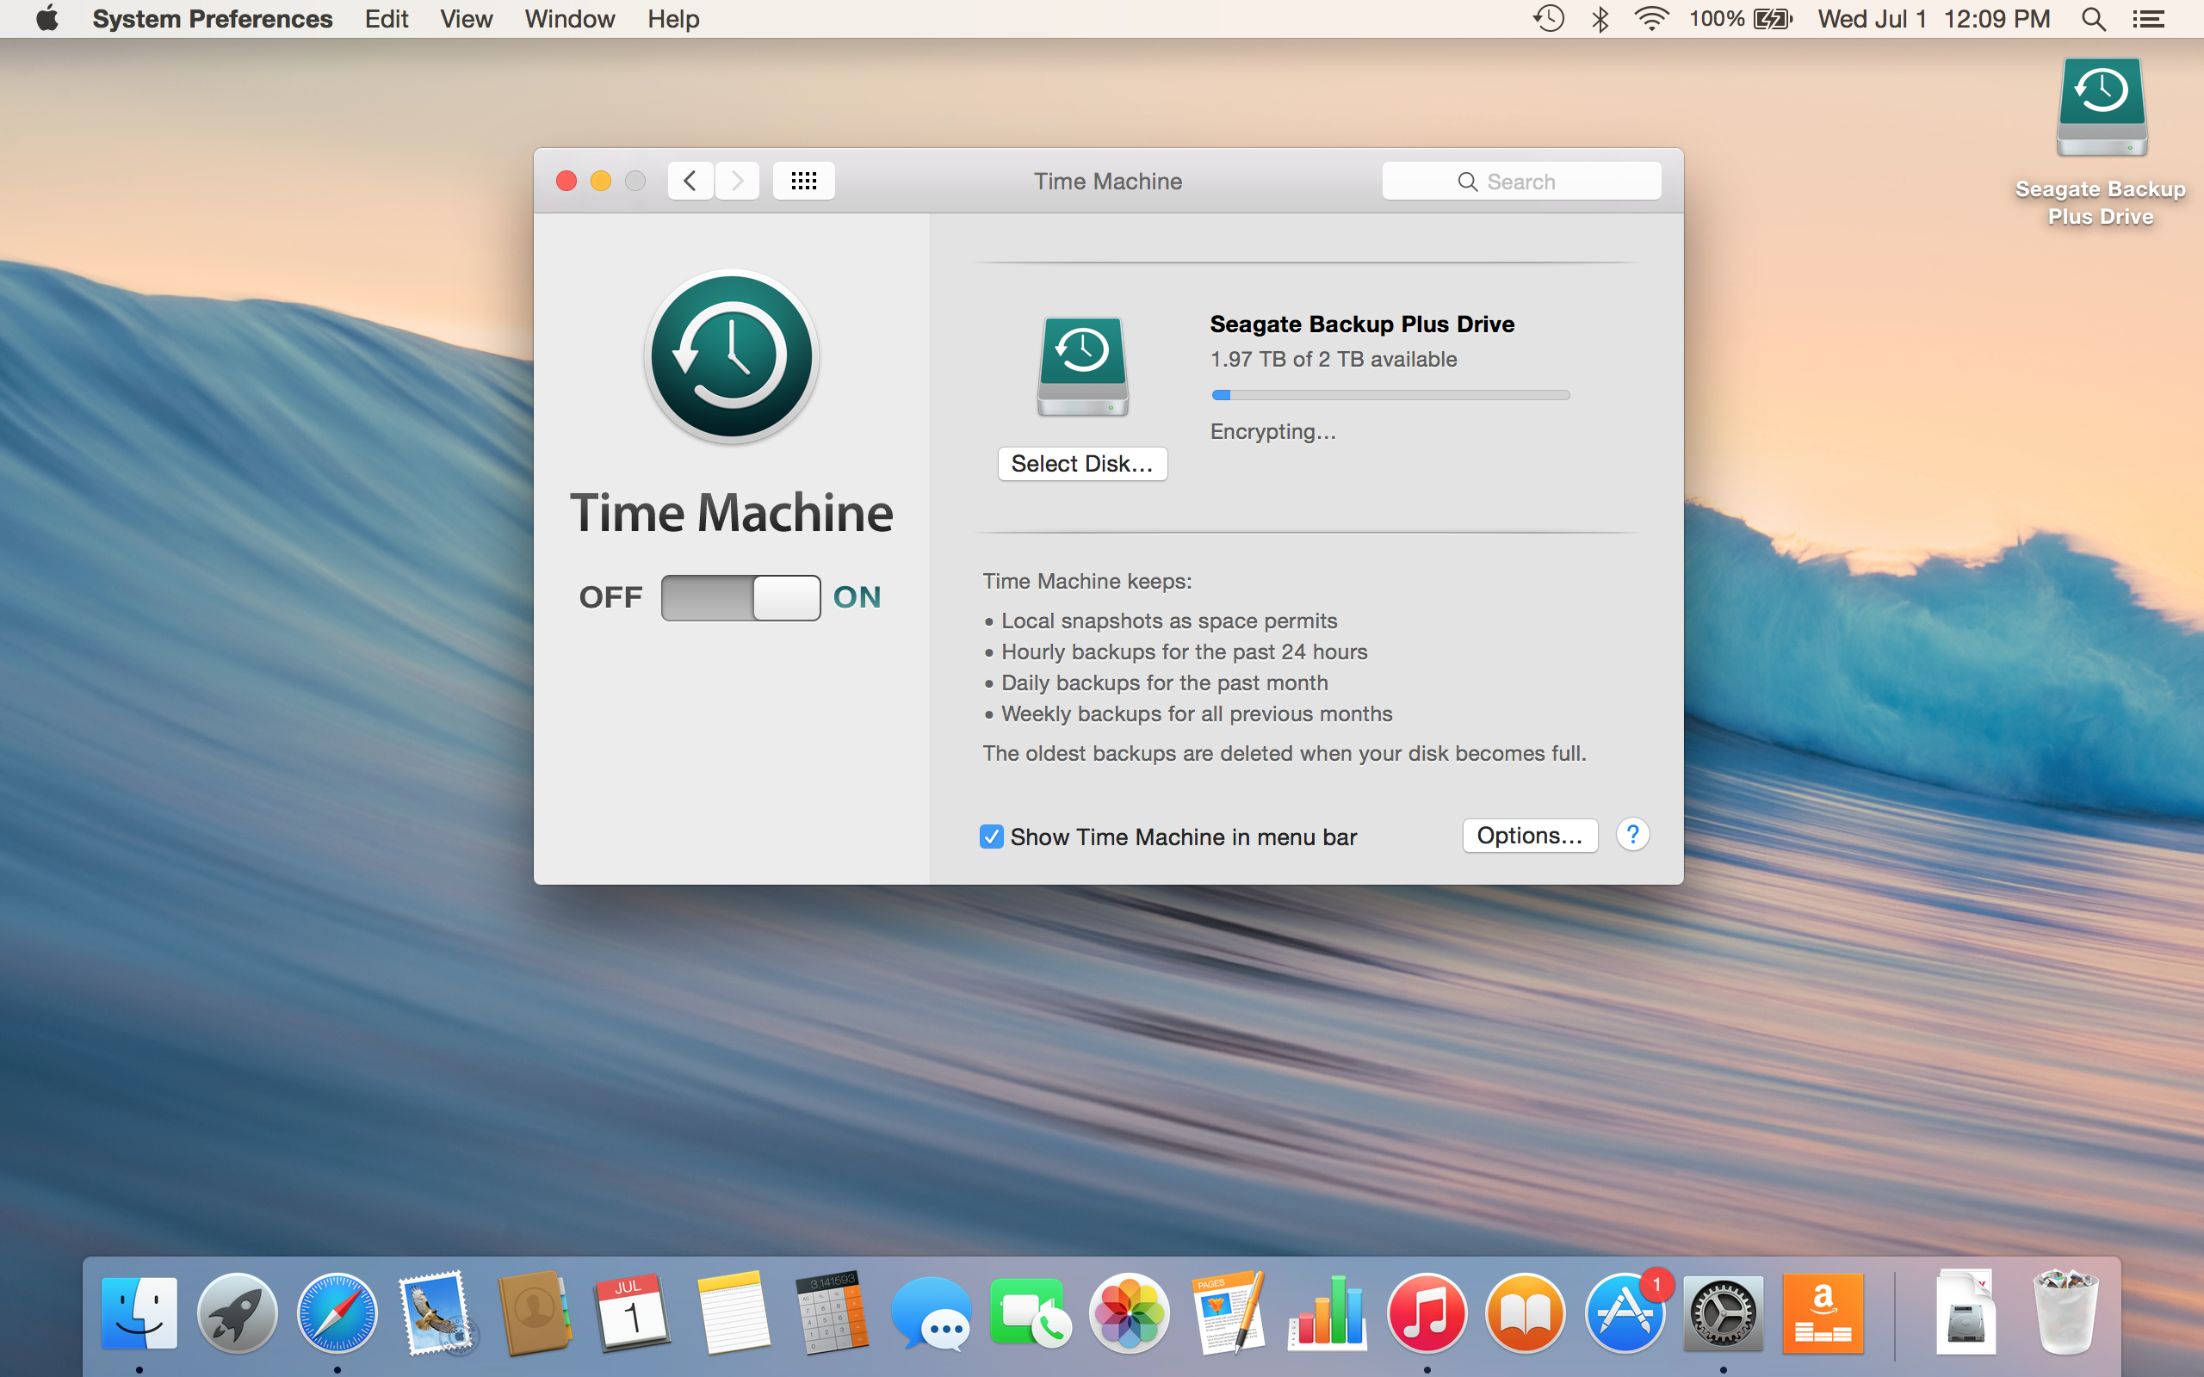Open iBooks in the Dock
2204x1377 pixels.
click(1526, 1313)
